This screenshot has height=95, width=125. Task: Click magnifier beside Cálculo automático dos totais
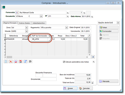point(93,62)
